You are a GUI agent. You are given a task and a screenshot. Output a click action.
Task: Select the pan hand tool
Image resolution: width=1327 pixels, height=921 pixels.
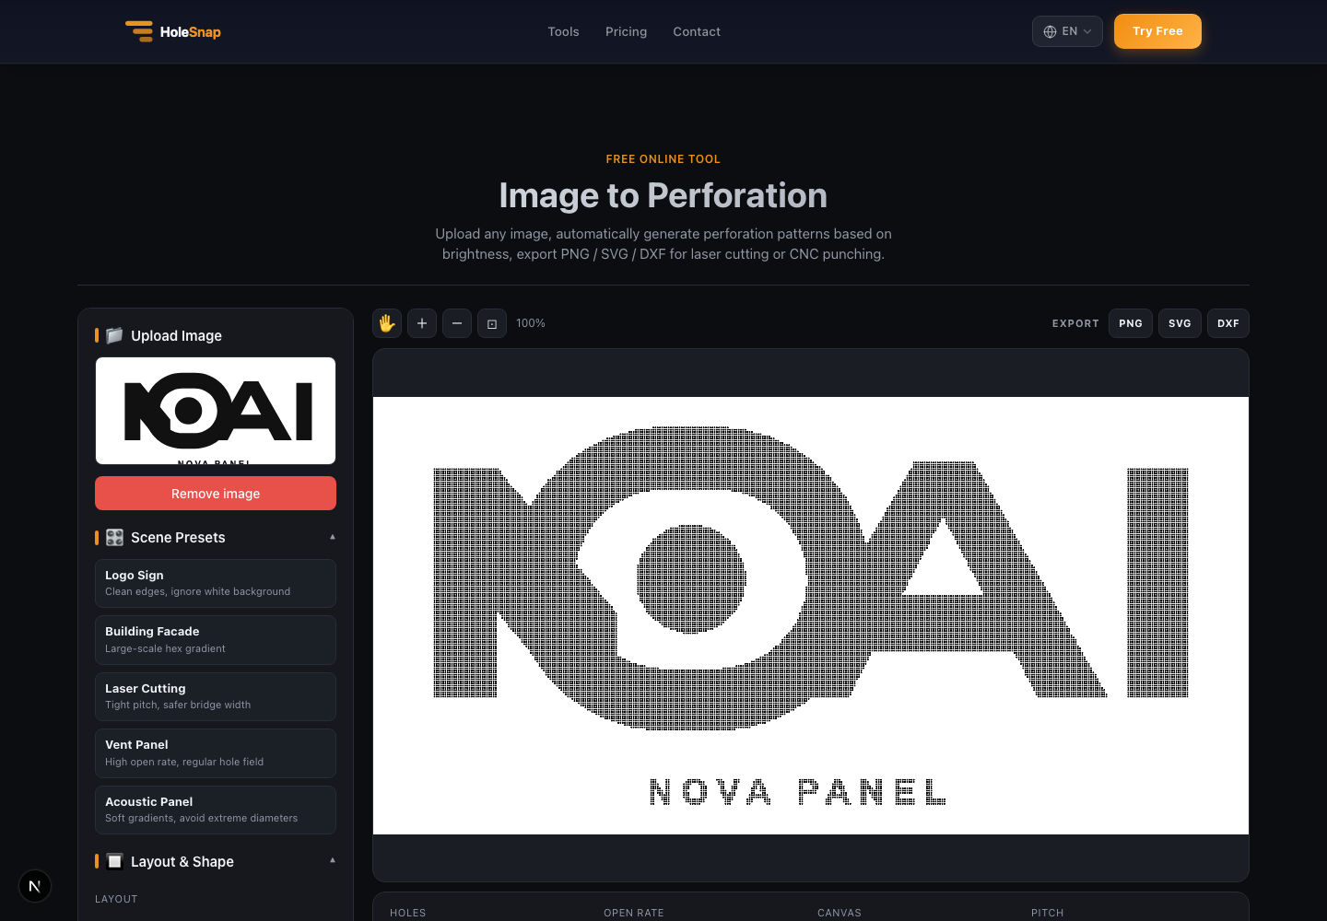(387, 323)
